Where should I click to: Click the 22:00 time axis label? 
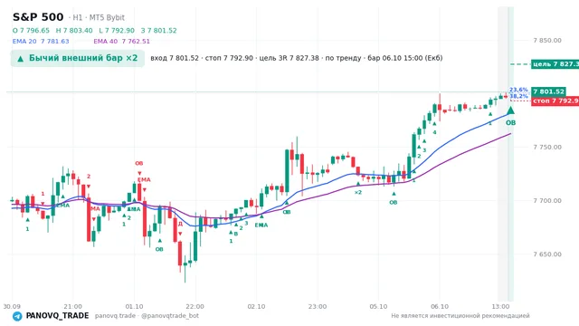click(x=195, y=306)
